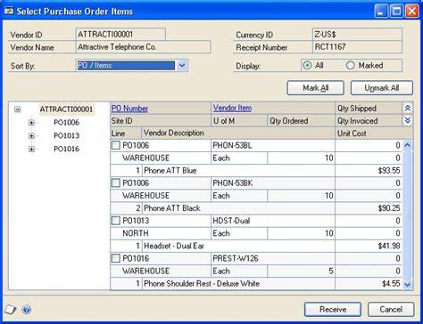Image resolution: width=423 pixels, height=324 pixels.
Task: Click the $93.55 unit cost cell
Action: (369, 171)
